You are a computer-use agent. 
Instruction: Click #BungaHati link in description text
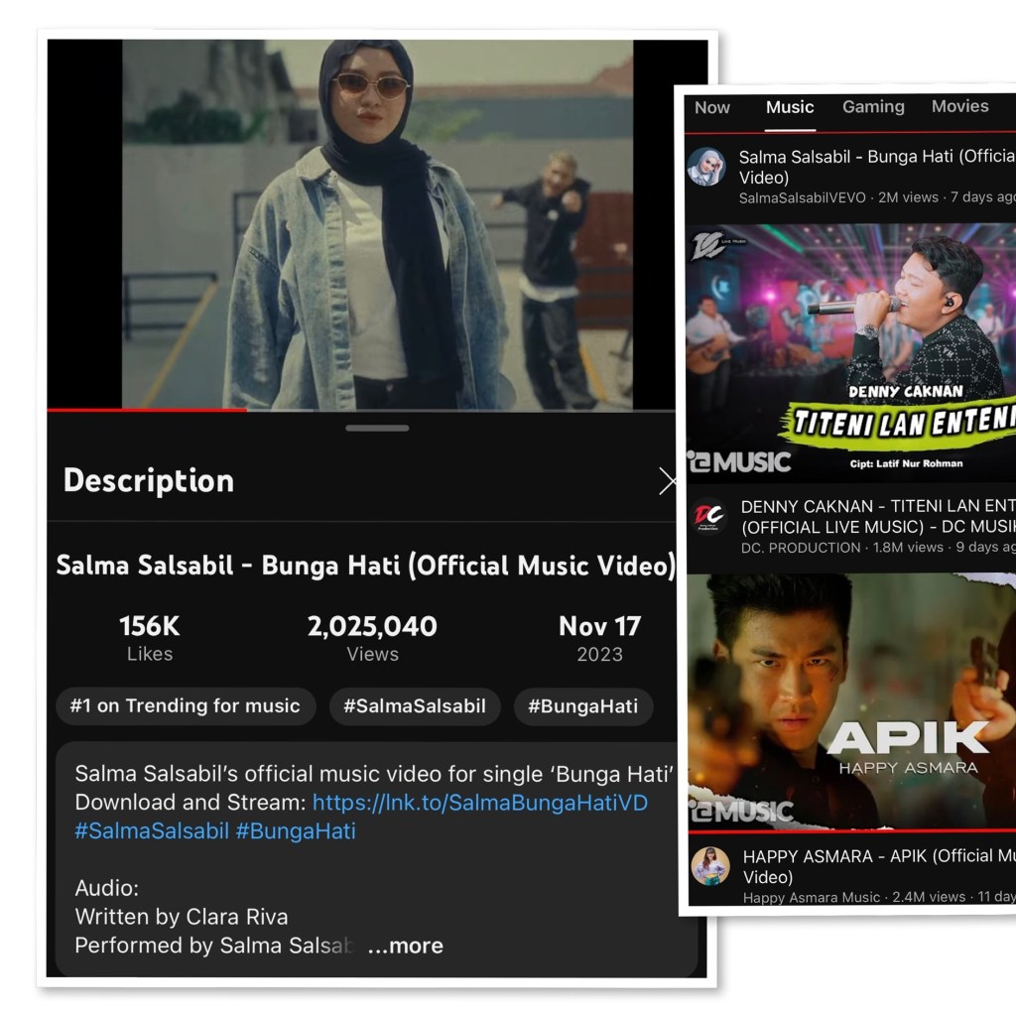296,830
